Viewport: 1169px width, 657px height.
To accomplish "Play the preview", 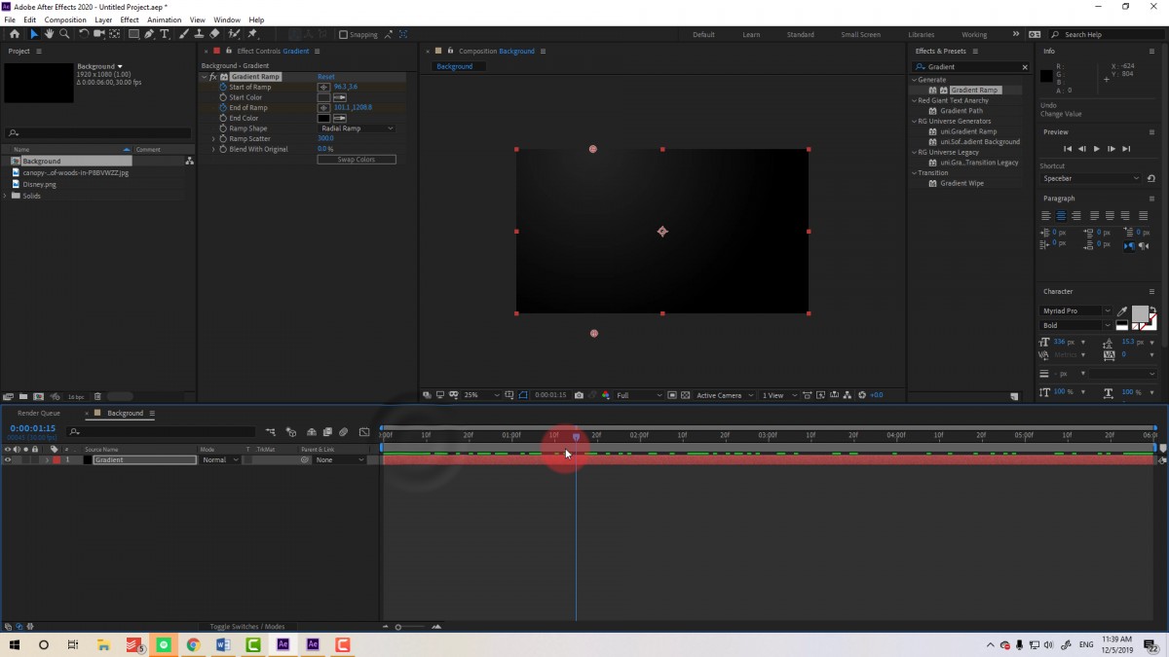I will pos(1097,149).
